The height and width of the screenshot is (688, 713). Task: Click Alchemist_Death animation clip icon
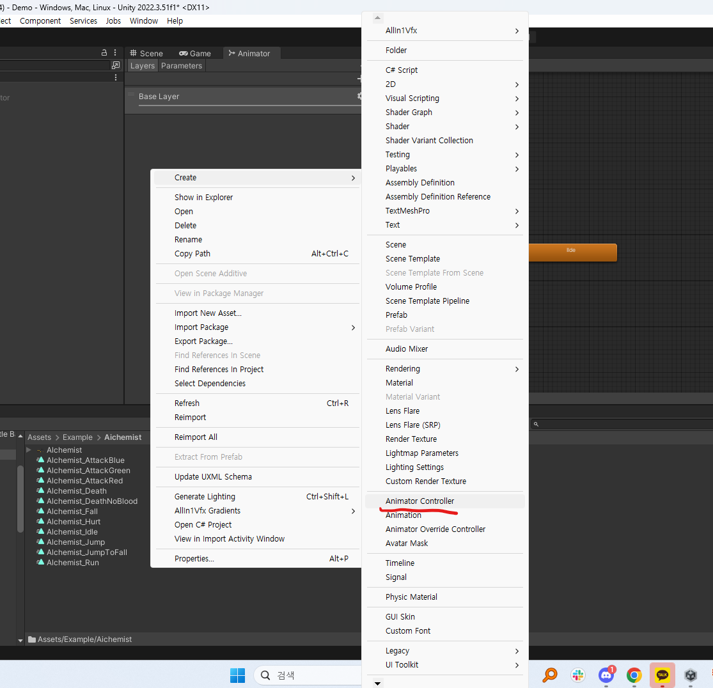(x=40, y=490)
